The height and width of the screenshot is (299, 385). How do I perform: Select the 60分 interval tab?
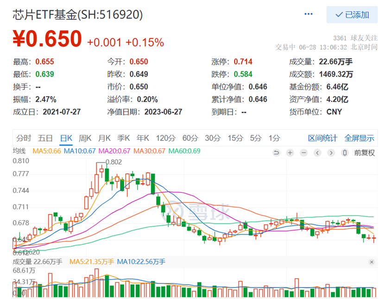click(x=190, y=138)
